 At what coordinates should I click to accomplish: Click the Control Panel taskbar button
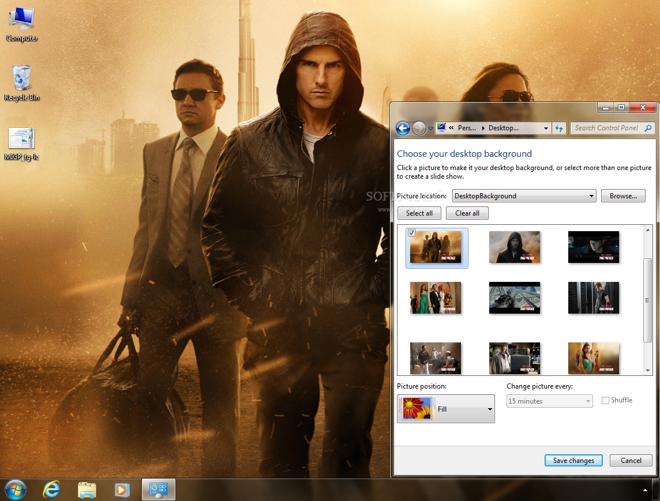tap(158, 489)
